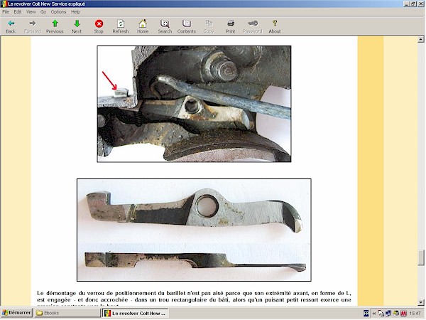The width and height of the screenshot is (426, 320).
Task: Click the Back arrow toolbar icon
Action: [x=11, y=23]
